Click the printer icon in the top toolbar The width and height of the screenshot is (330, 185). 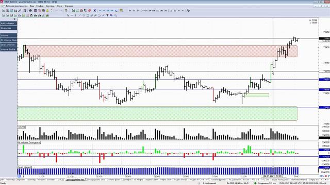pos(30,10)
